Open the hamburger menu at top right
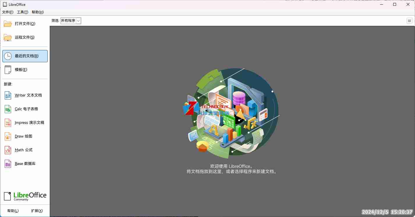The image size is (415, 217). coord(409,21)
